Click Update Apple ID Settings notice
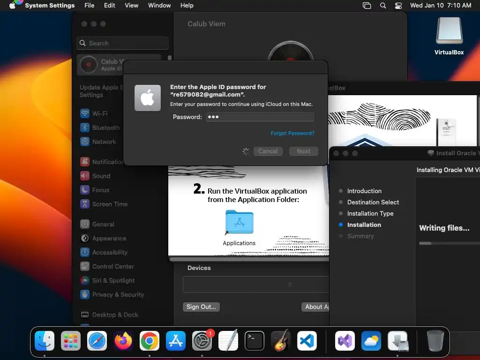 pyautogui.click(x=101, y=91)
